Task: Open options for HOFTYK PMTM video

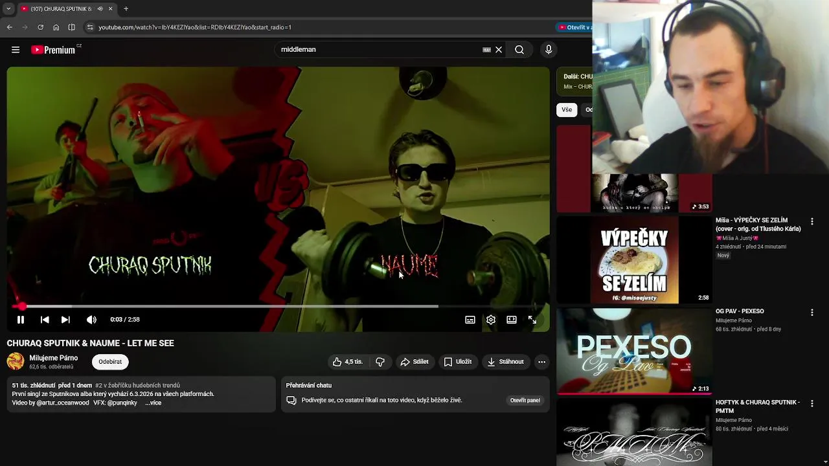Action: [812, 403]
